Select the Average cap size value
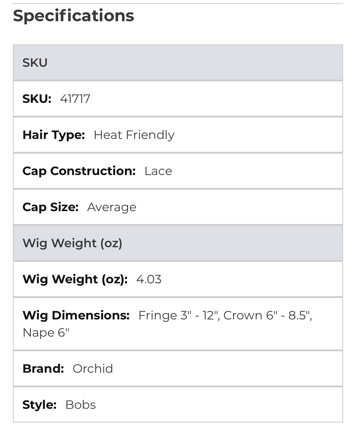Screen dimensions: 356x430 (112, 207)
